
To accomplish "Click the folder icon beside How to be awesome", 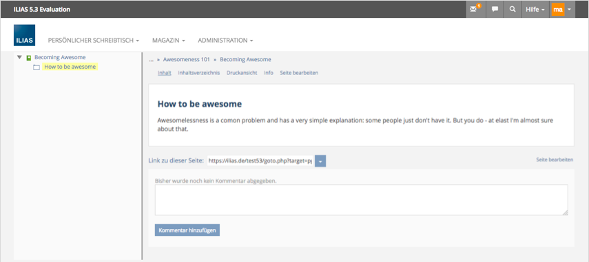I will pos(37,67).
